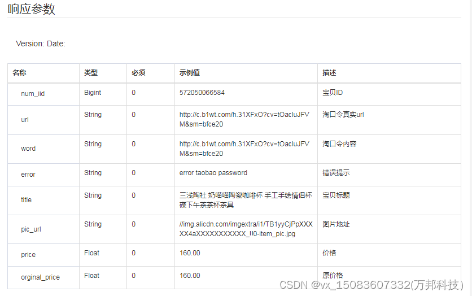Click required value 0 in price row

point(134,253)
